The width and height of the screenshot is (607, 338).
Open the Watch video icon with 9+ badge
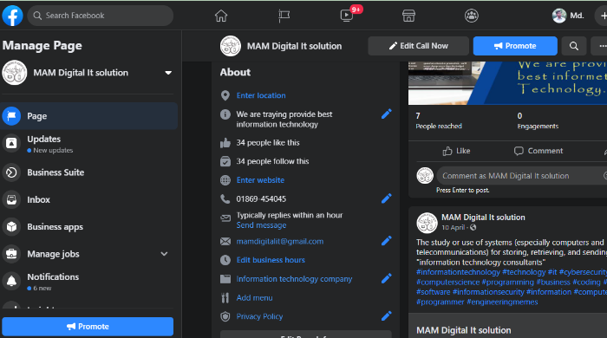pyautogui.click(x=347, y=16)
